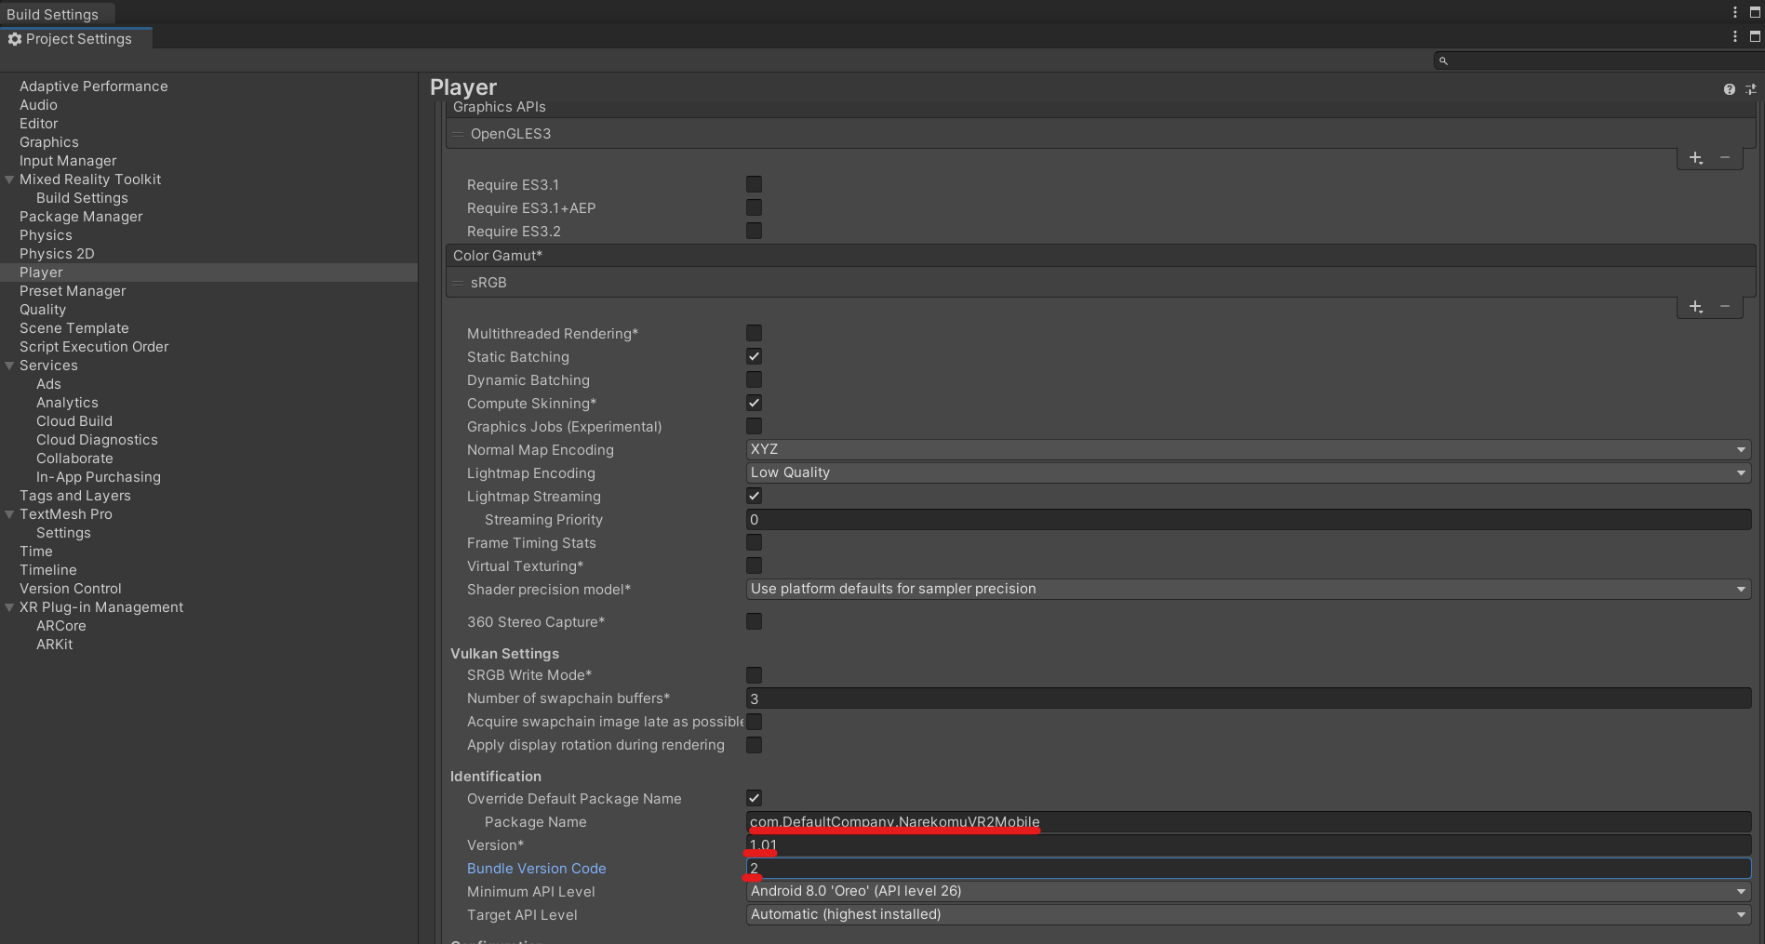Uncheck Override Default Package Name
The width and height of the screenshot is (1765, 944).
754,798
